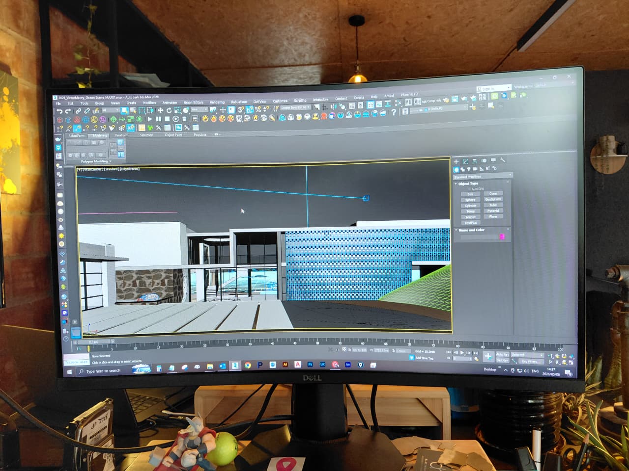Click the help question mark toolbar icon
Screen dimensions: 629x471
(393, 112)
